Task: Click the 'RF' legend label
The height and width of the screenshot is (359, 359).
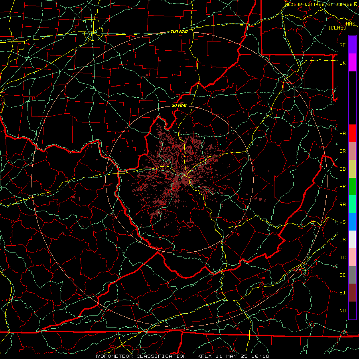Action: (x=342, y=45)
